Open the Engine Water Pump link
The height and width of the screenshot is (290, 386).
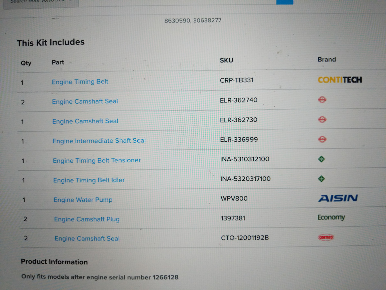coord(83,200)
